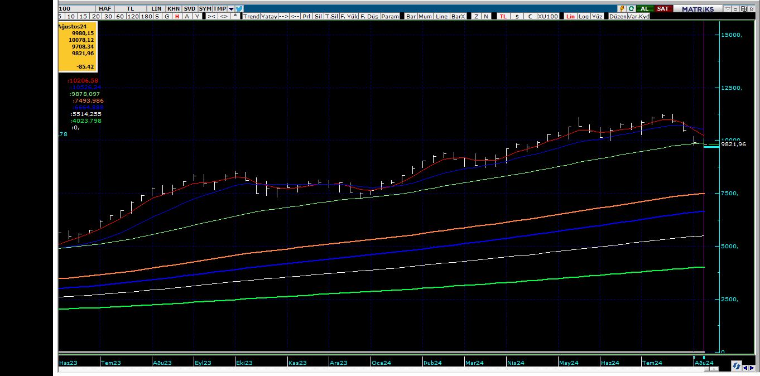Click the asterisk * tool

[x=235, y=17]
